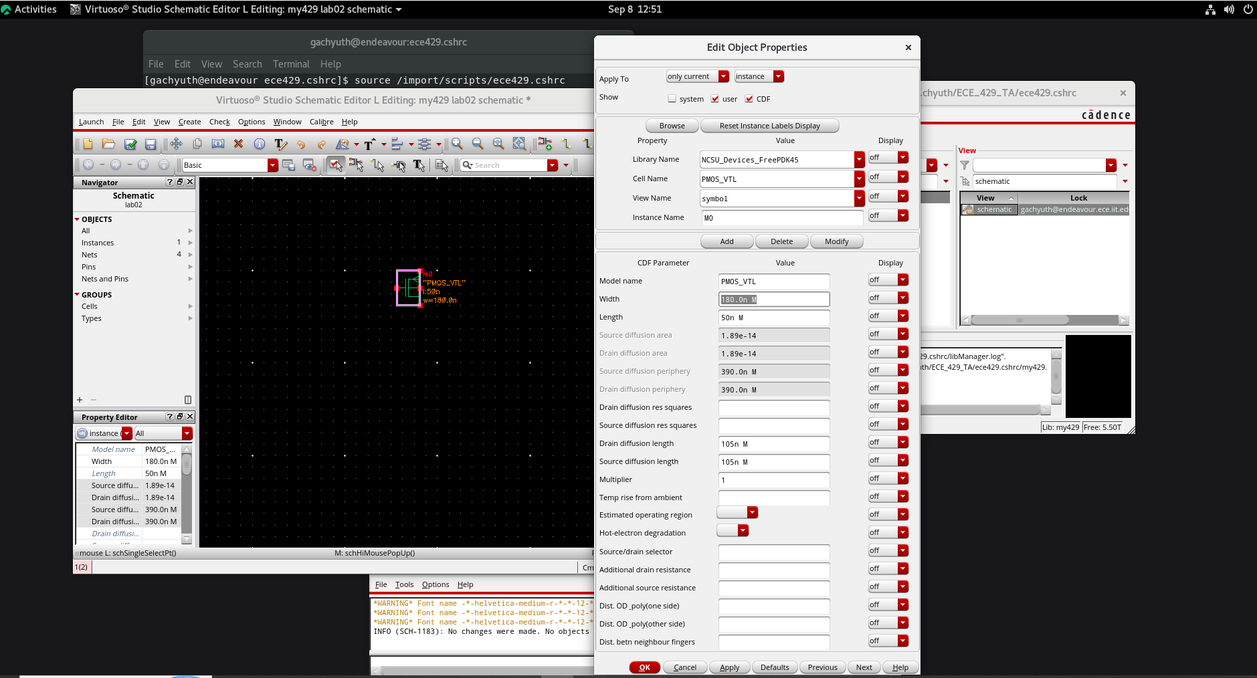
Task: Click the Modify button
Action: point(836,241)
